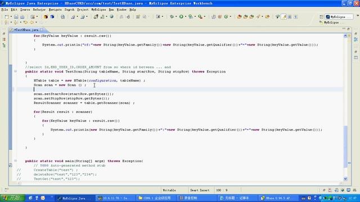
Task: Expand the perspective overflow chevron
Action: 358,15
